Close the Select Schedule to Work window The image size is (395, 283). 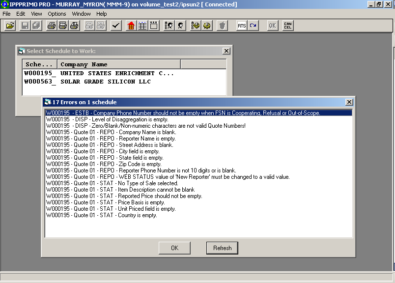[x=226, y=51]
